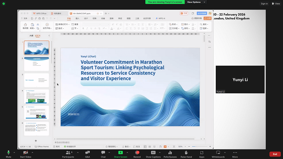Open the Whiteboards tool
This screenshot has height=159, width=283.
pos(218,153)
